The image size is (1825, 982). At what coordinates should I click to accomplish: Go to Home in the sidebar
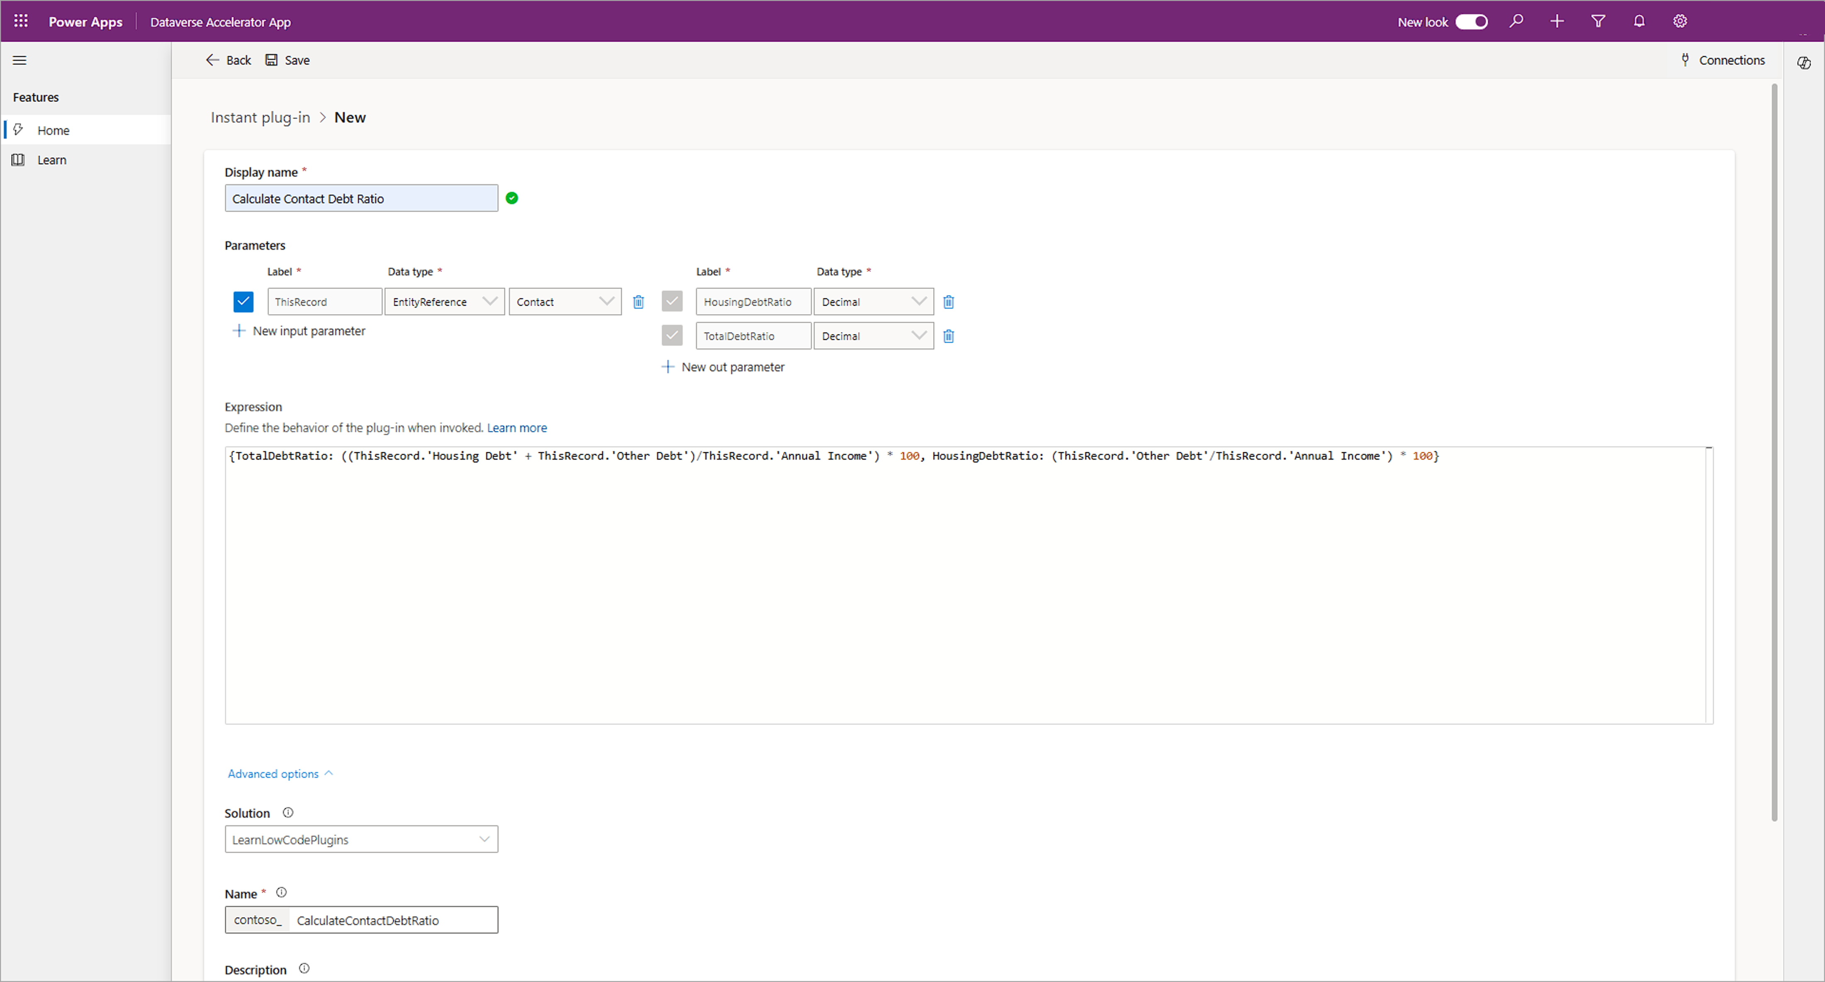coord(53,130)
